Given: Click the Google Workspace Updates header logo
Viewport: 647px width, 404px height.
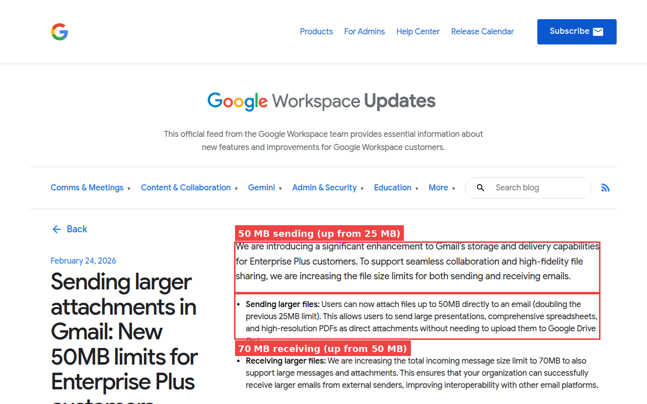Looking at the screenshot, I should click(x=321, y=101).
